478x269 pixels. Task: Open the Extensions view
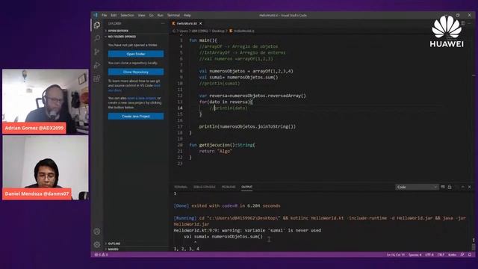click(97, 78)
